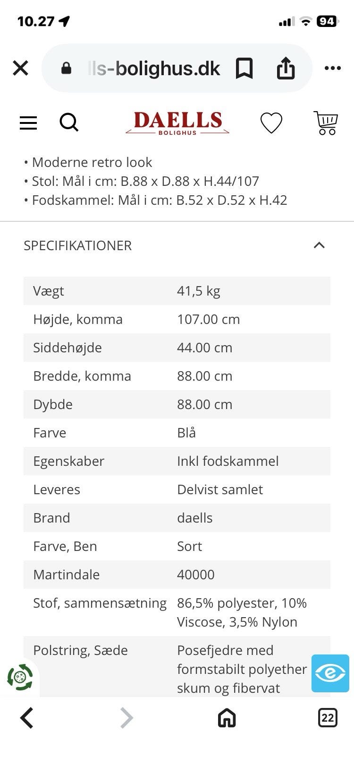Tap the share icon in address bar
This screenshot has width=354, height=768.
(x=286, y=69)
